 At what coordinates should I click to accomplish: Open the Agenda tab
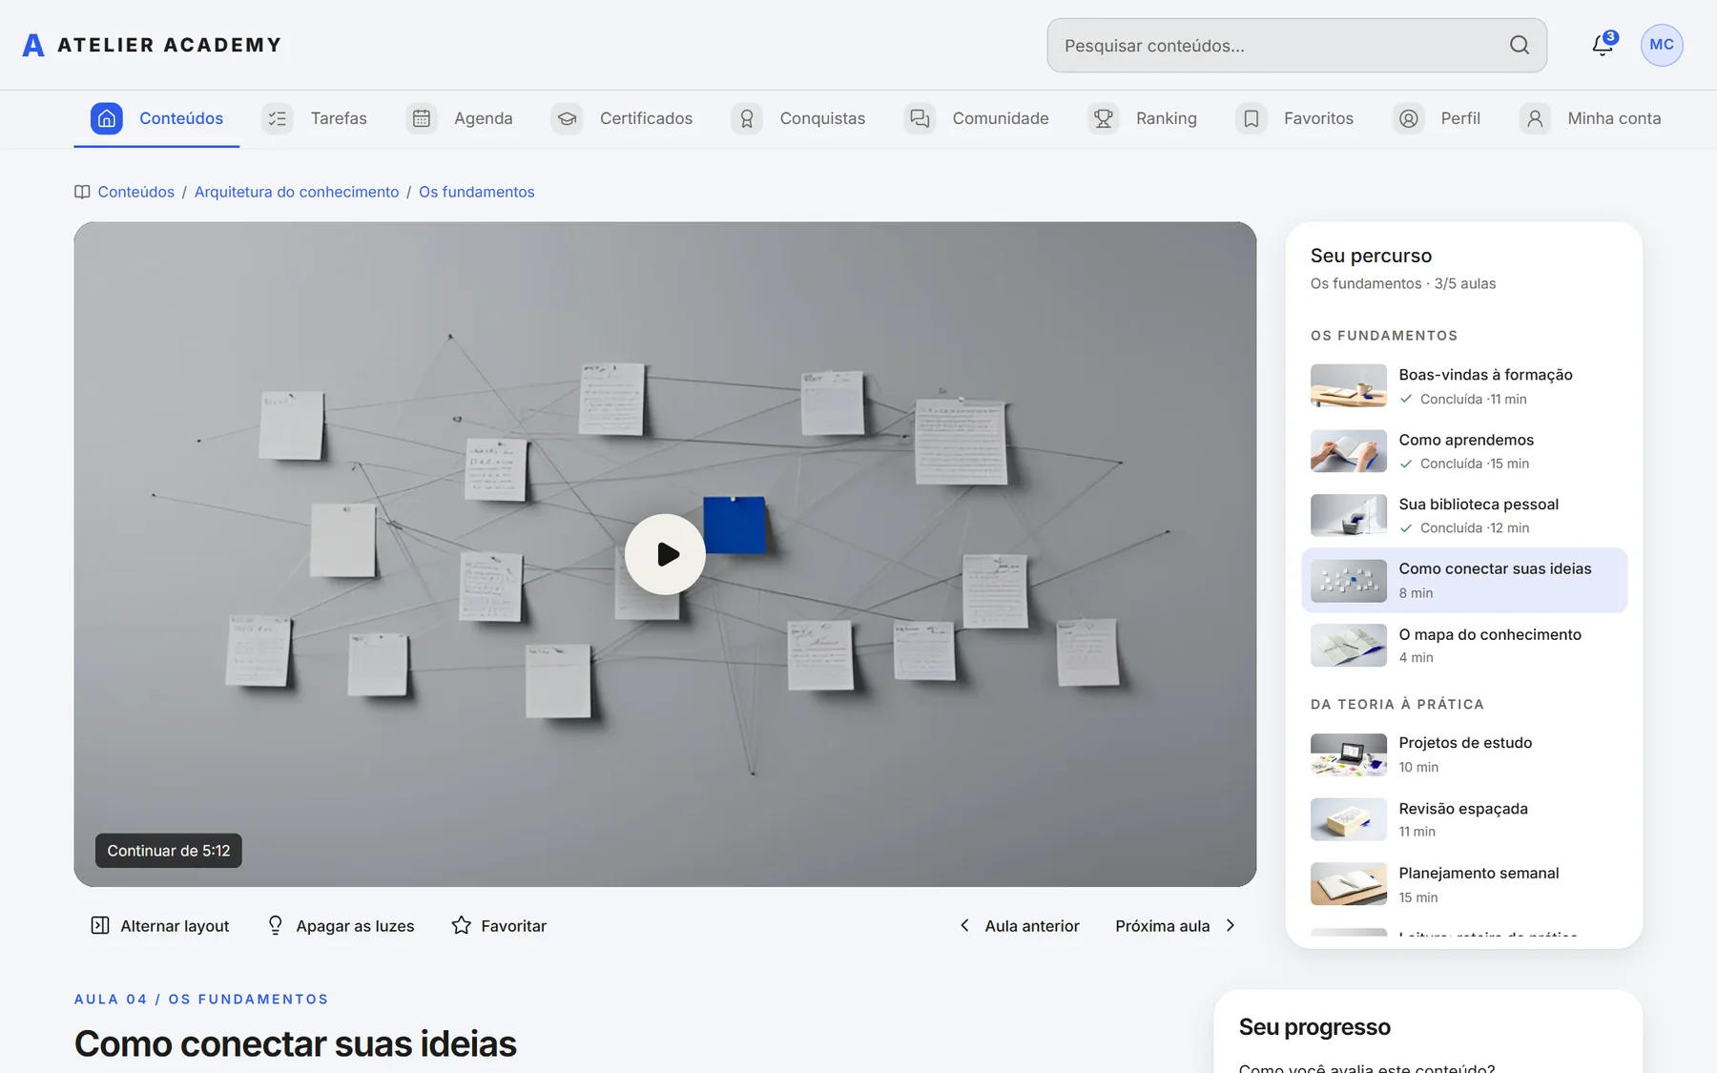[460, 118]
